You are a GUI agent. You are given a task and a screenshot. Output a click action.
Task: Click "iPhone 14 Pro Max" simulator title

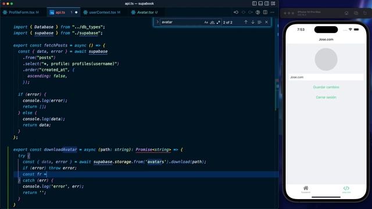click(309, 12)
